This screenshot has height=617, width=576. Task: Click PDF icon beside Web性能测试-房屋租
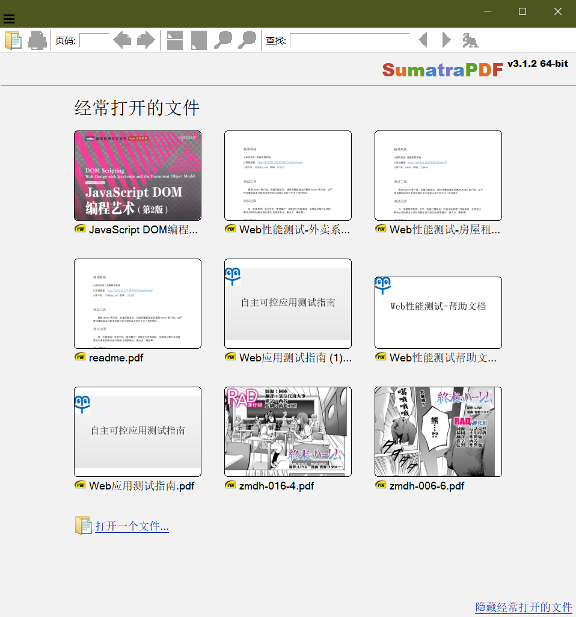point(381,229)
